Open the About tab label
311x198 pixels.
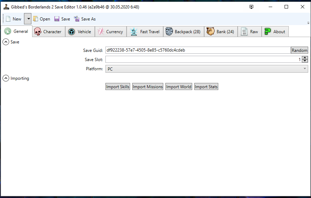coord(279,32)
